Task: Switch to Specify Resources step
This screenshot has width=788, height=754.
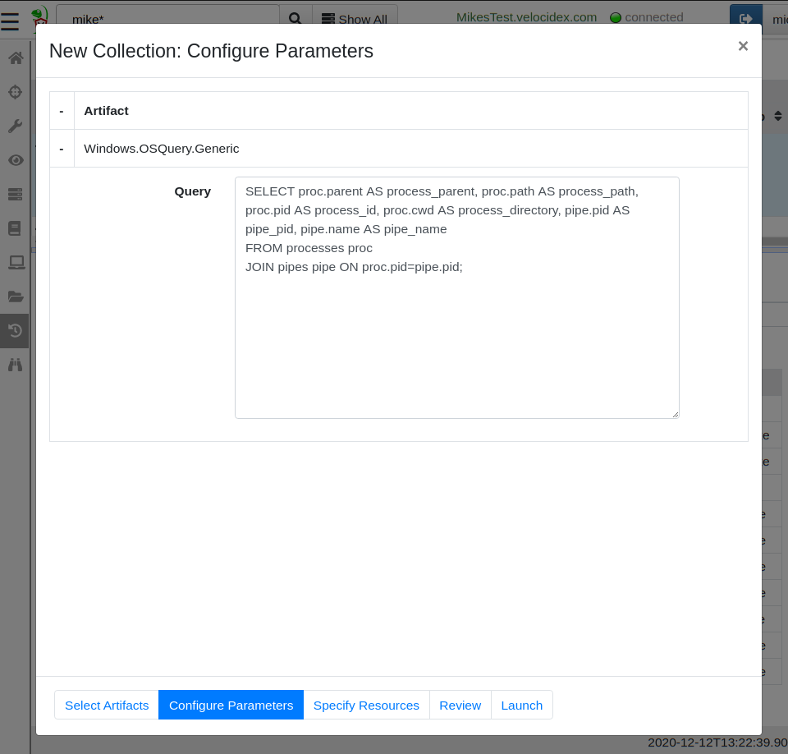Action: click(x=366, y=705)
